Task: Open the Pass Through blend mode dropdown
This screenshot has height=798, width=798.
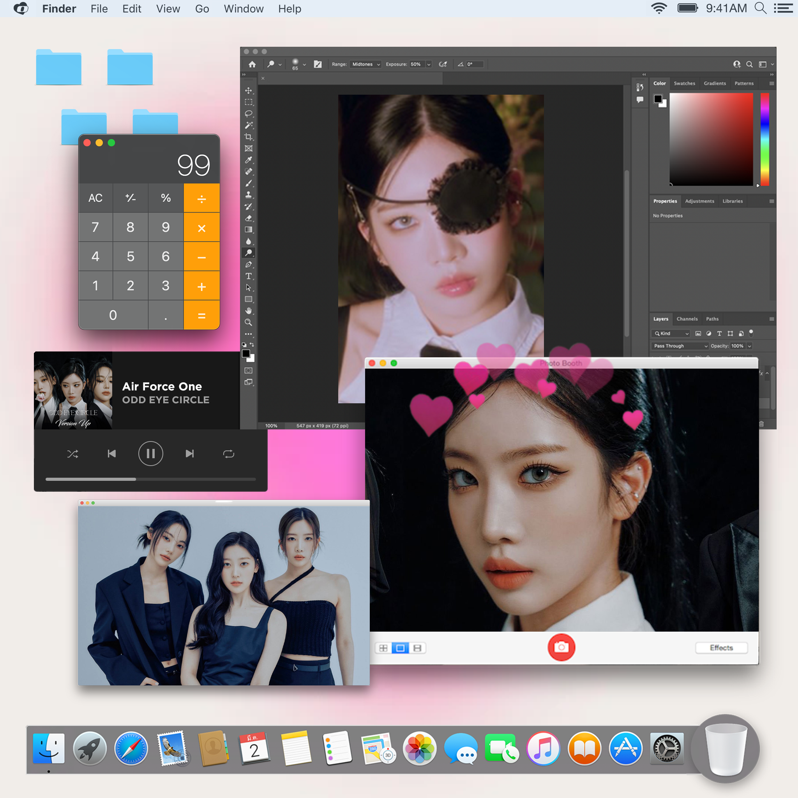Action: (x=680, y=346)
